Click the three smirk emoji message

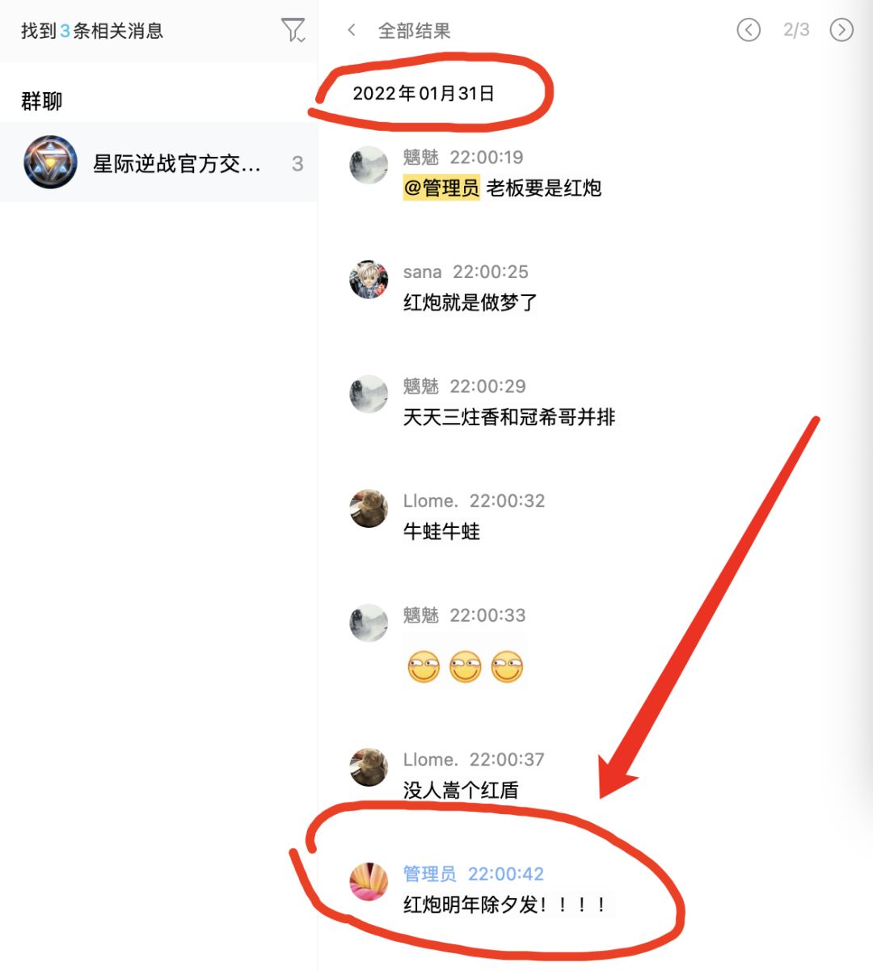pos(465,668)
